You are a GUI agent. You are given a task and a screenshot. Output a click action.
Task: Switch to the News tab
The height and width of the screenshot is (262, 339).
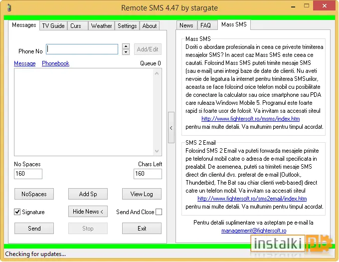(186, 25)
